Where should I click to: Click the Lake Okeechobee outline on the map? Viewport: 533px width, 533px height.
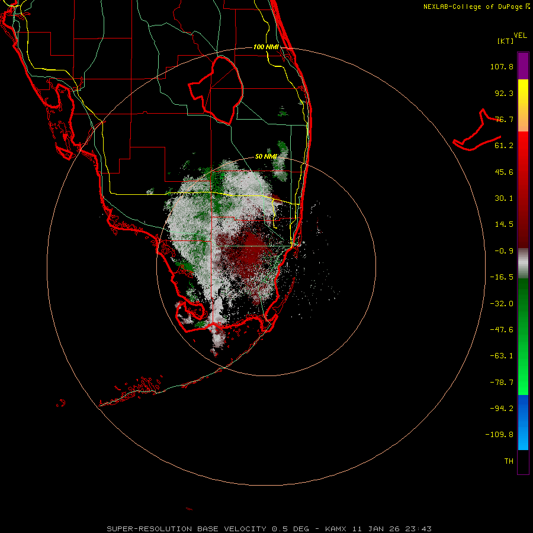(x=216, y=90)
